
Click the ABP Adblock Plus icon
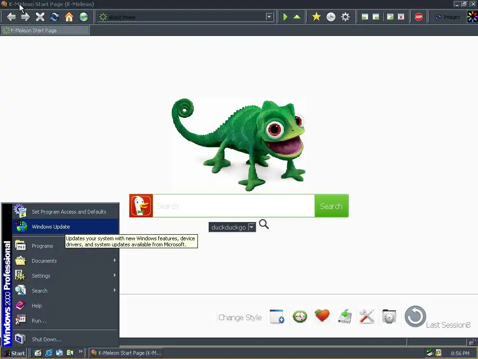point(419,17)
